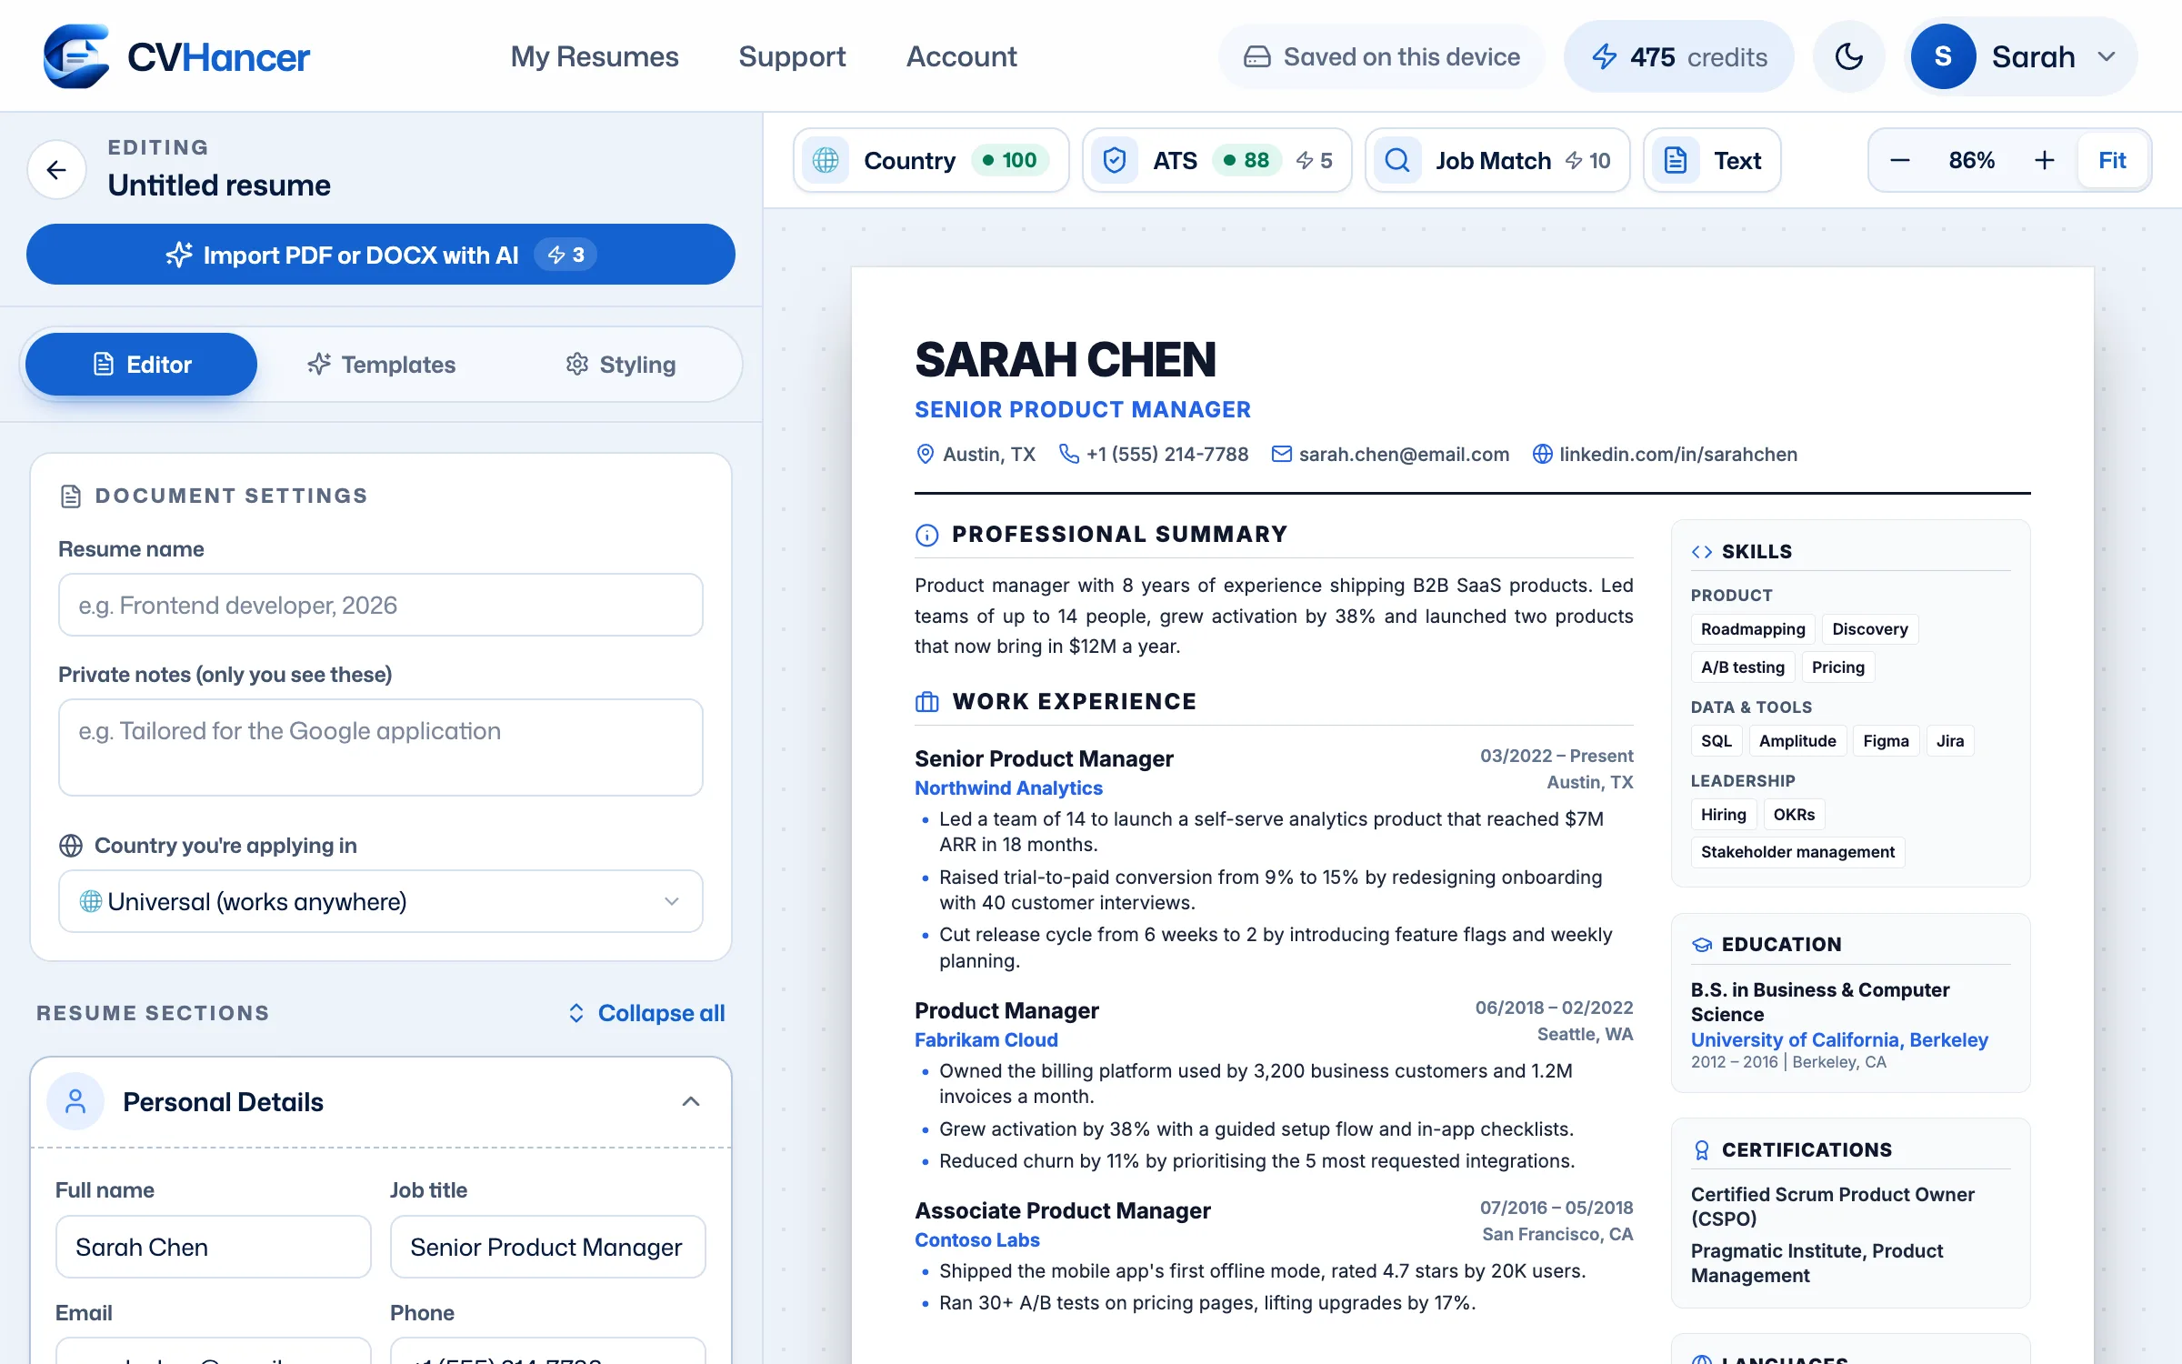Image resolution: width=2182 pixels, height=1364 pixels.
Task: Switch to the Templates tab
Action: pos(381,365)
